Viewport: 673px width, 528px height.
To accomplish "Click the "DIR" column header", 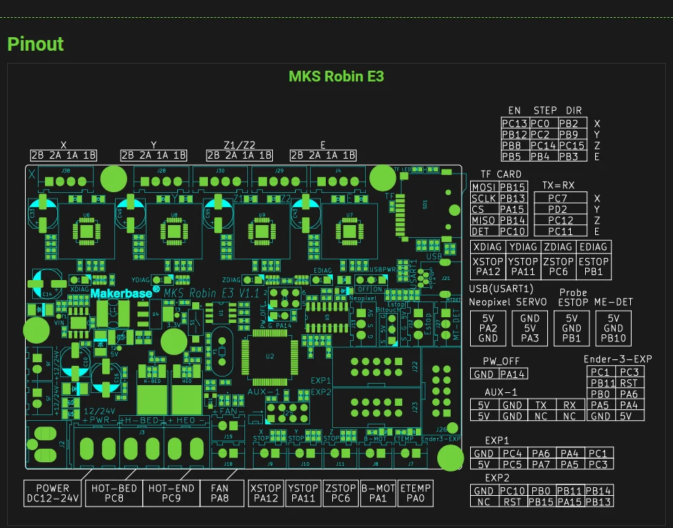I will [x=574, y=111].
